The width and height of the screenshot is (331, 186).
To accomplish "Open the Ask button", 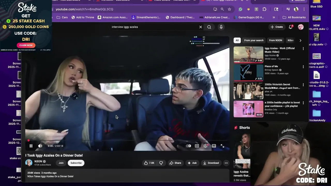I will (192, 163).
